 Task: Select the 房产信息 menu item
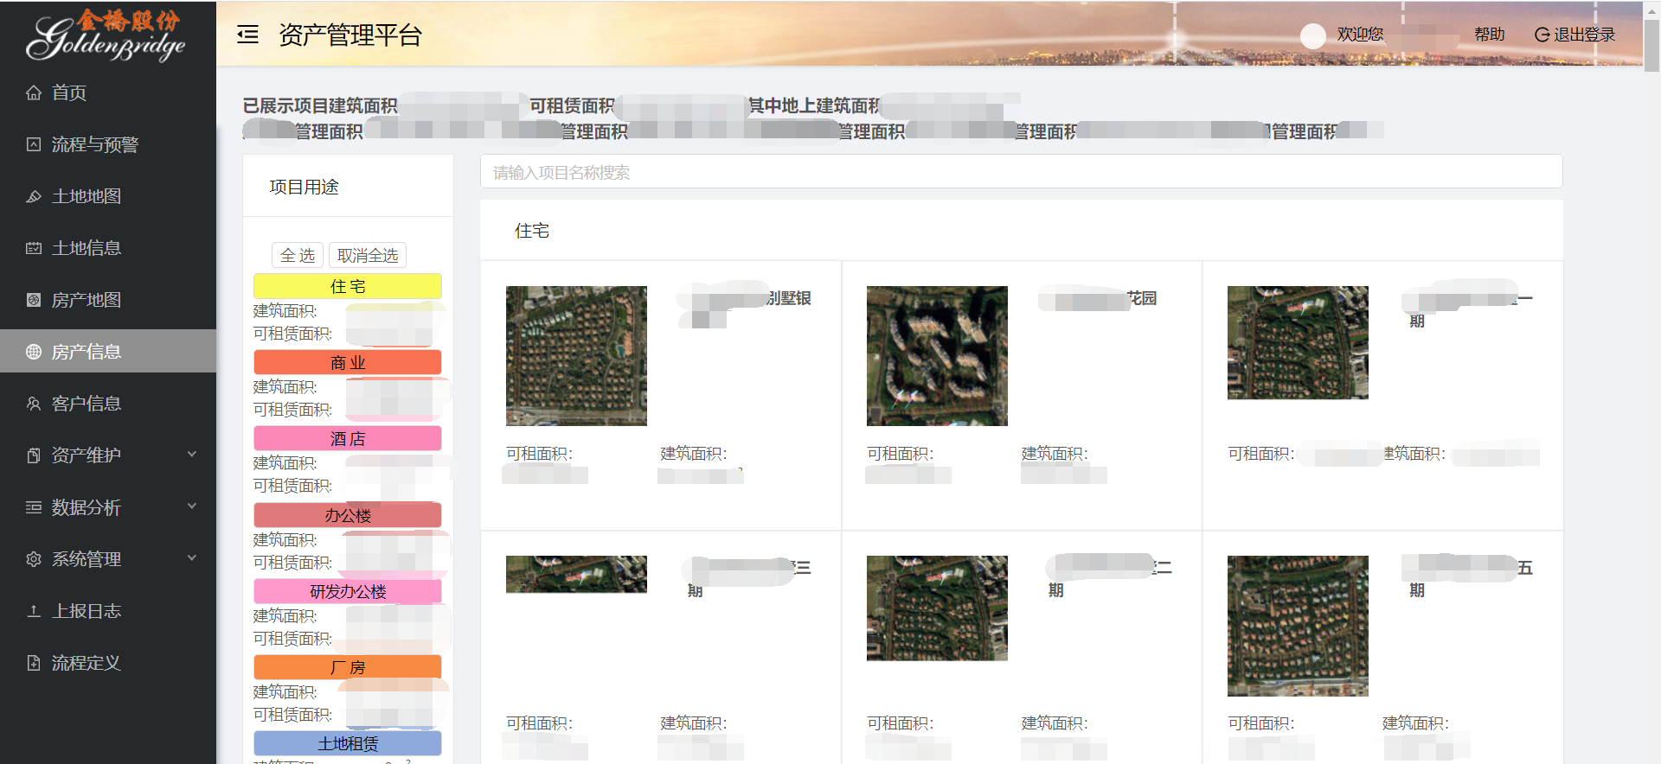pos(108,352)
